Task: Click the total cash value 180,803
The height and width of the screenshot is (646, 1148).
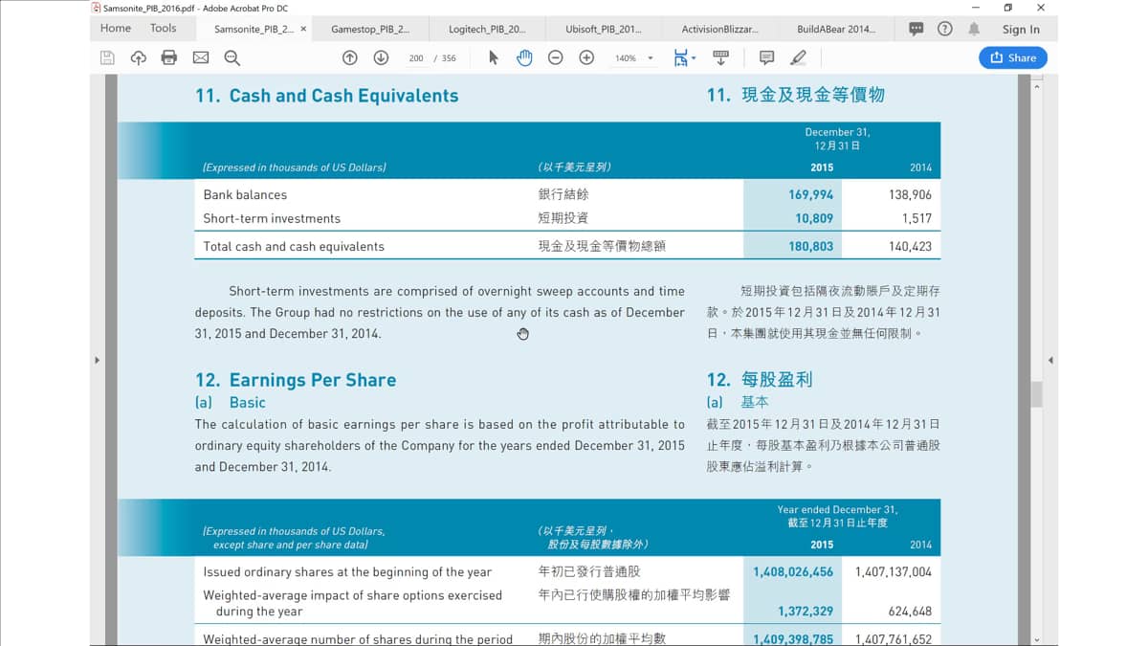Action: coord(811,246)
